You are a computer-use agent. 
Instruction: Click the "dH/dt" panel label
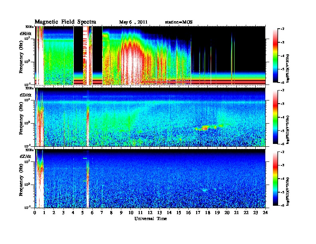26,33
